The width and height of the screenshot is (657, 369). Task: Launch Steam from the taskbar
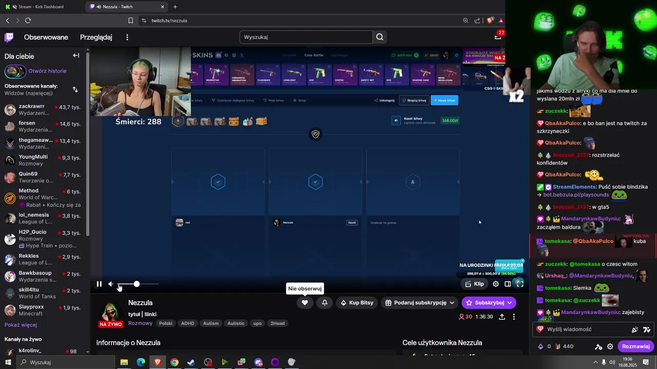click(x=191, y=362)
